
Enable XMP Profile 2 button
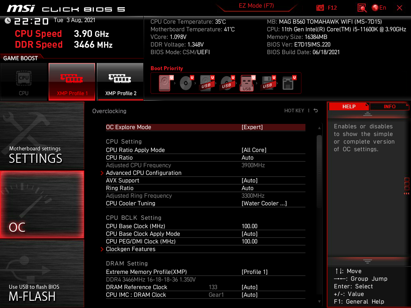click(x=120, y=81)
